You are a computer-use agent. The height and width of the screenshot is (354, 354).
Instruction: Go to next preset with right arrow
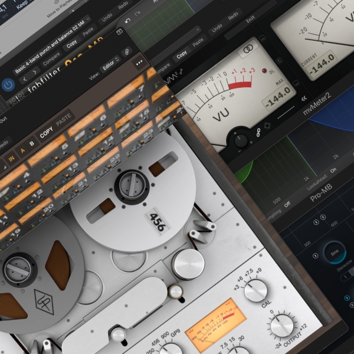point(35,73)
